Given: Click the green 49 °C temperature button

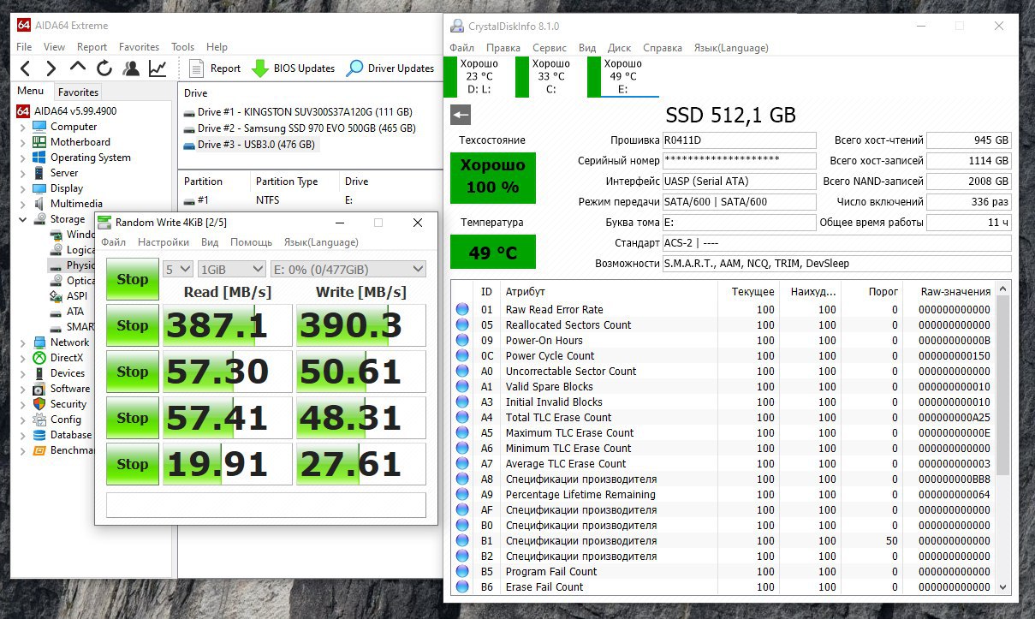Looking at the screenshot, I should coord(493,253).
